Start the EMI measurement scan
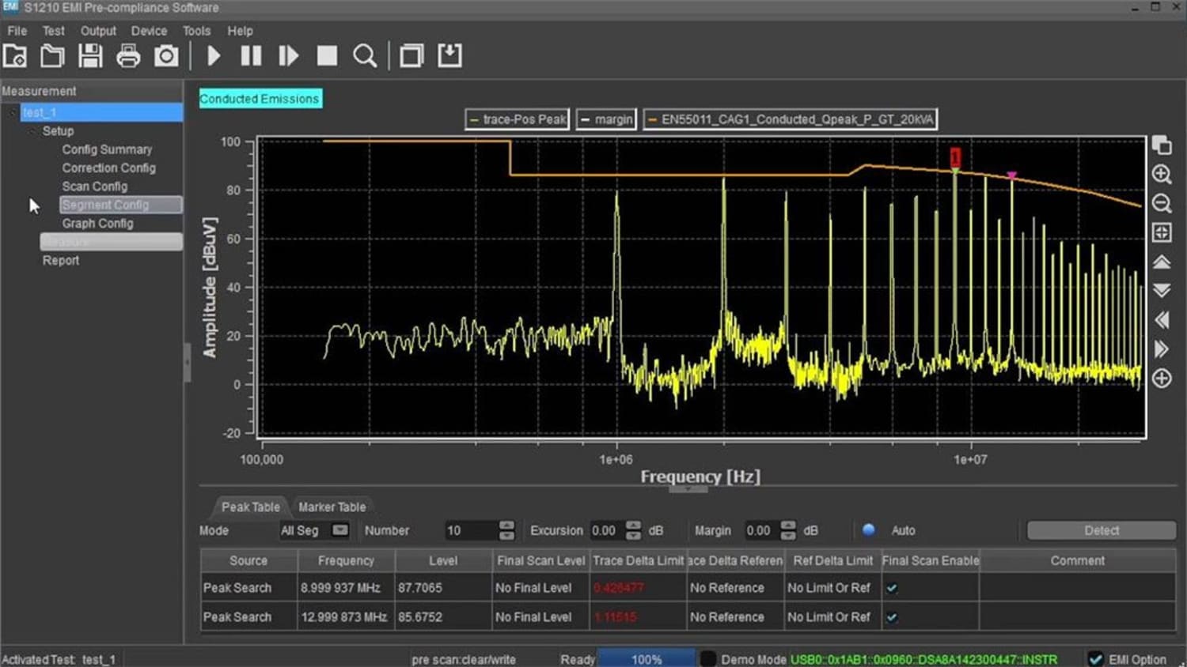This screenshot has width=1187, height=667. click(x=213, y=55)
